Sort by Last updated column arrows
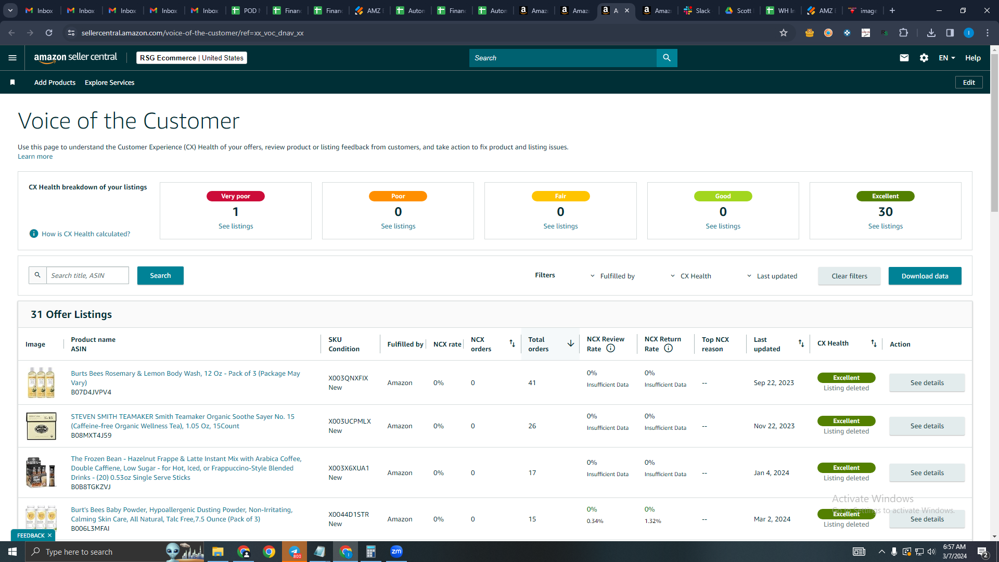 (801, 343)
